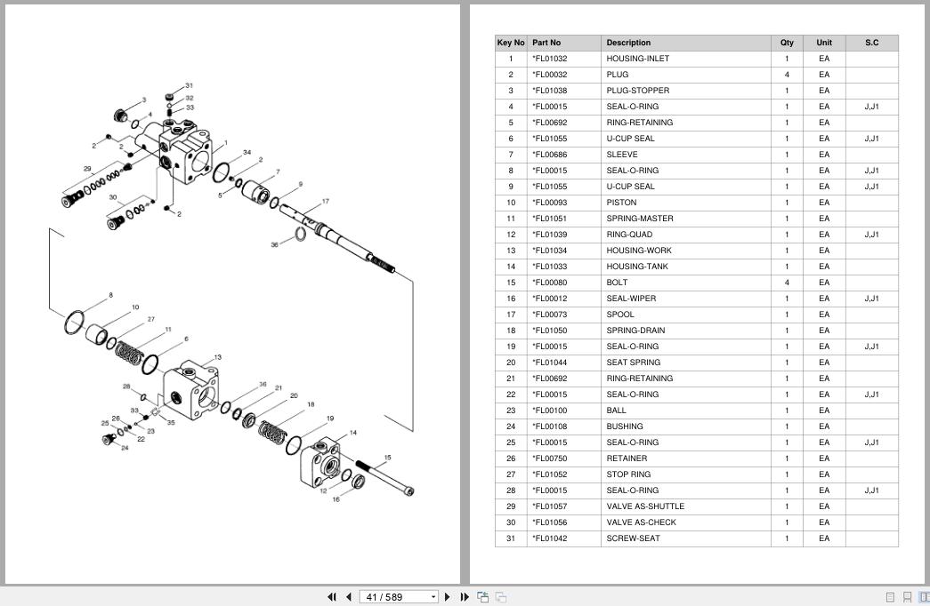Click callout 36 beside the loose ring
The image size is (930, 606).
point(275,244)
